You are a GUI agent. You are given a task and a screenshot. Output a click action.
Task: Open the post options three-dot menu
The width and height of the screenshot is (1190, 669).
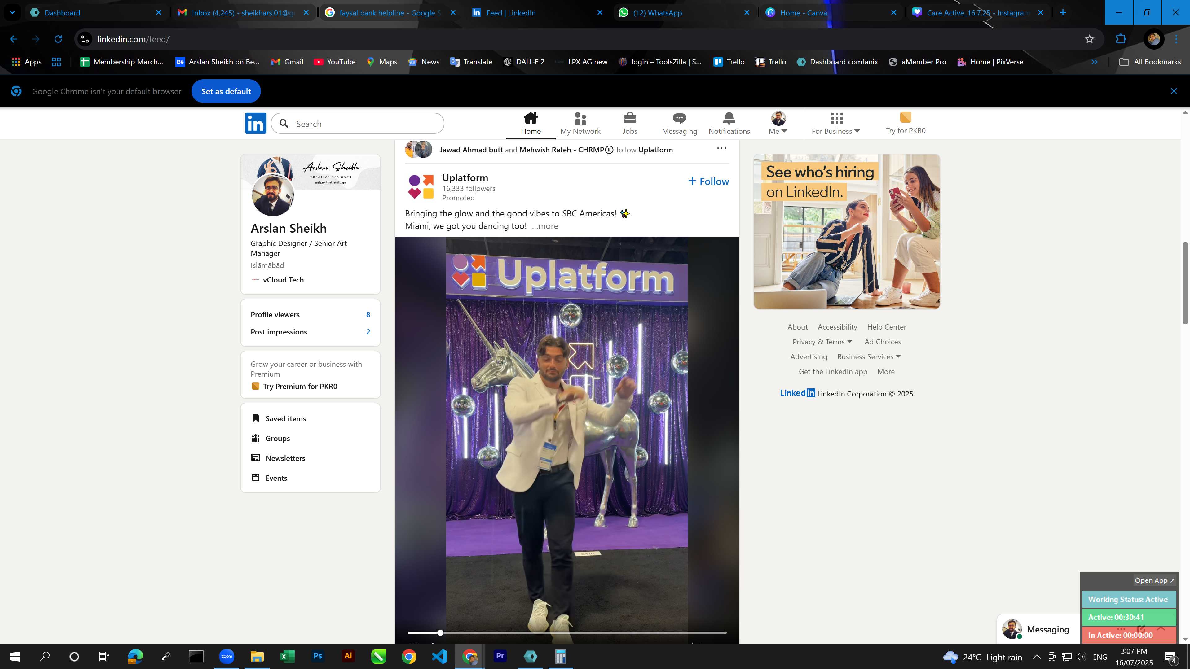tap(721, 148)
